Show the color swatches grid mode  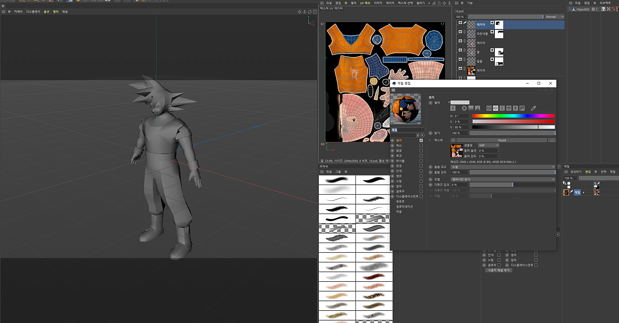click(x=522, y=108)
